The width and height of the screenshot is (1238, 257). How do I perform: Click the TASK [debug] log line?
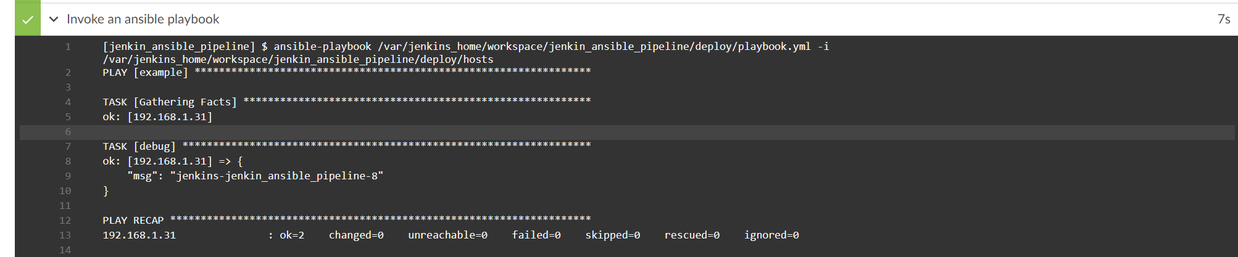tap(347, 146)
